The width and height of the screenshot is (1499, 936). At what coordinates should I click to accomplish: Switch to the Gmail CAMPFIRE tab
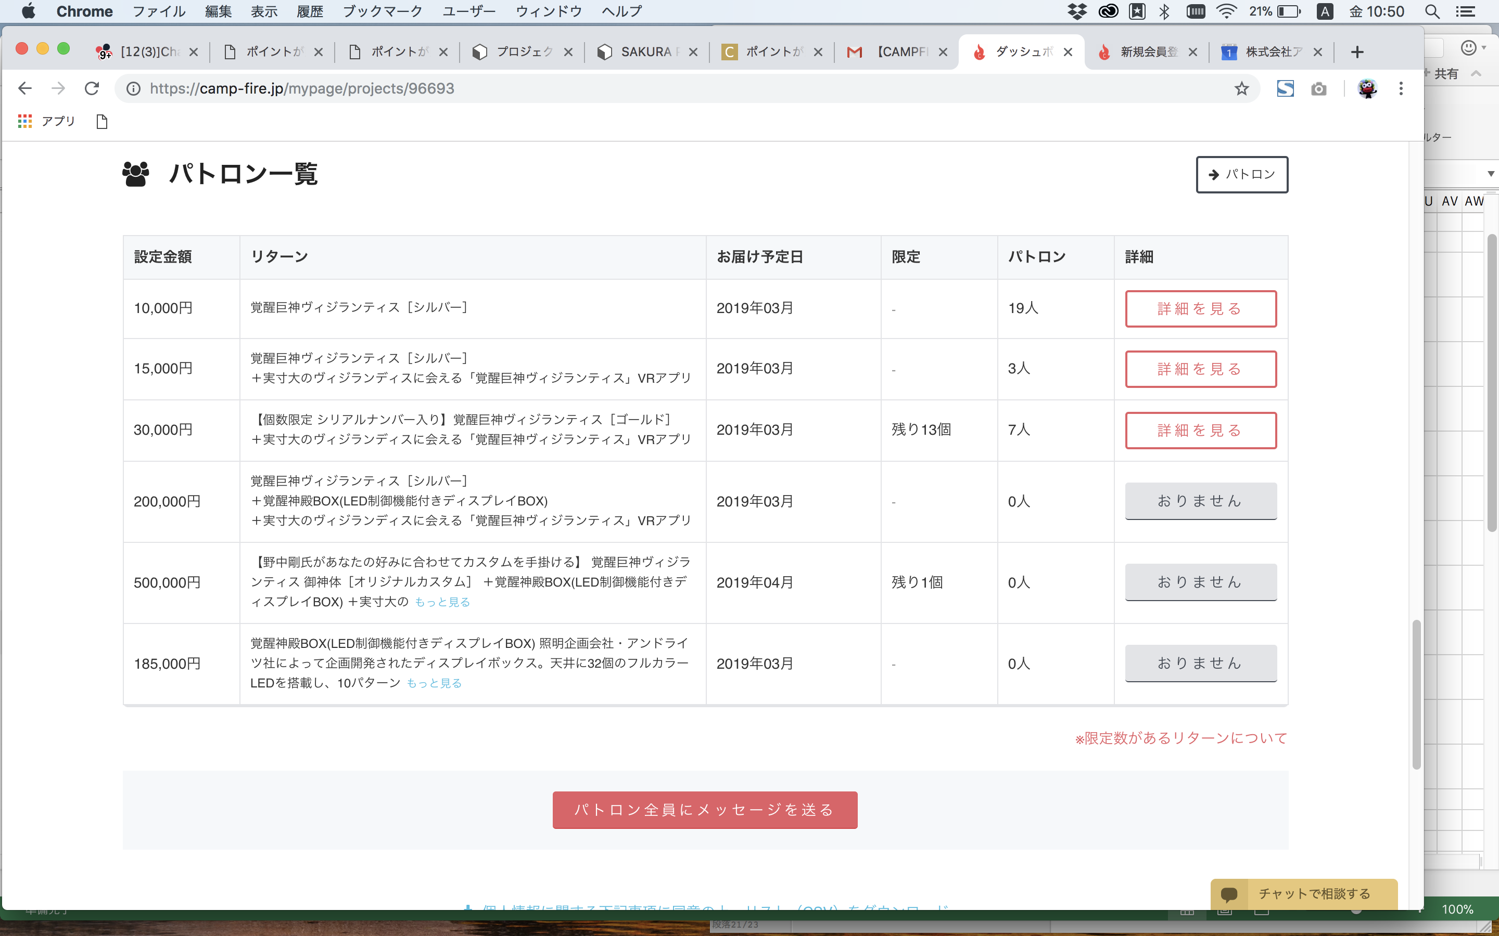click(898, 52)
